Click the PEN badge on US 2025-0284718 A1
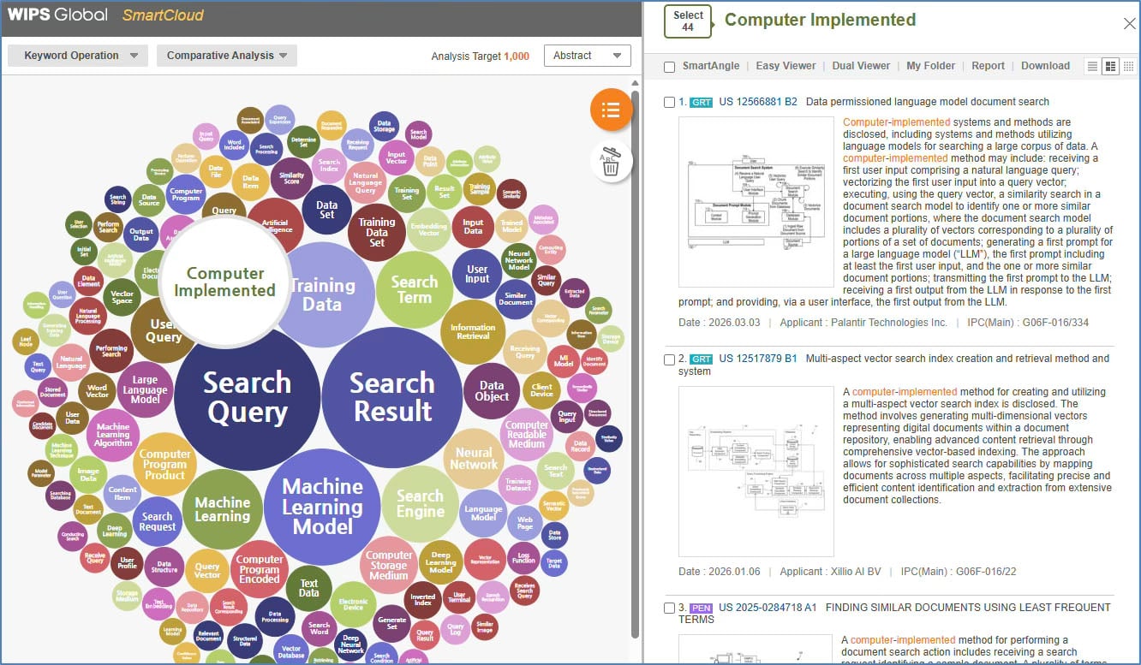This screenshot has height=665, width=1141. pos(702,608)
